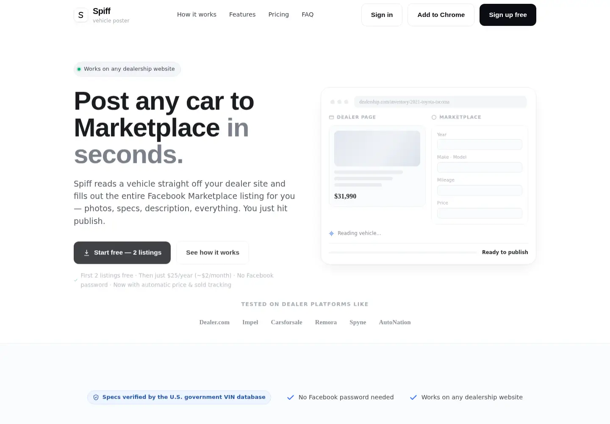Click the Price field in demo form

(x=480, y=213)
